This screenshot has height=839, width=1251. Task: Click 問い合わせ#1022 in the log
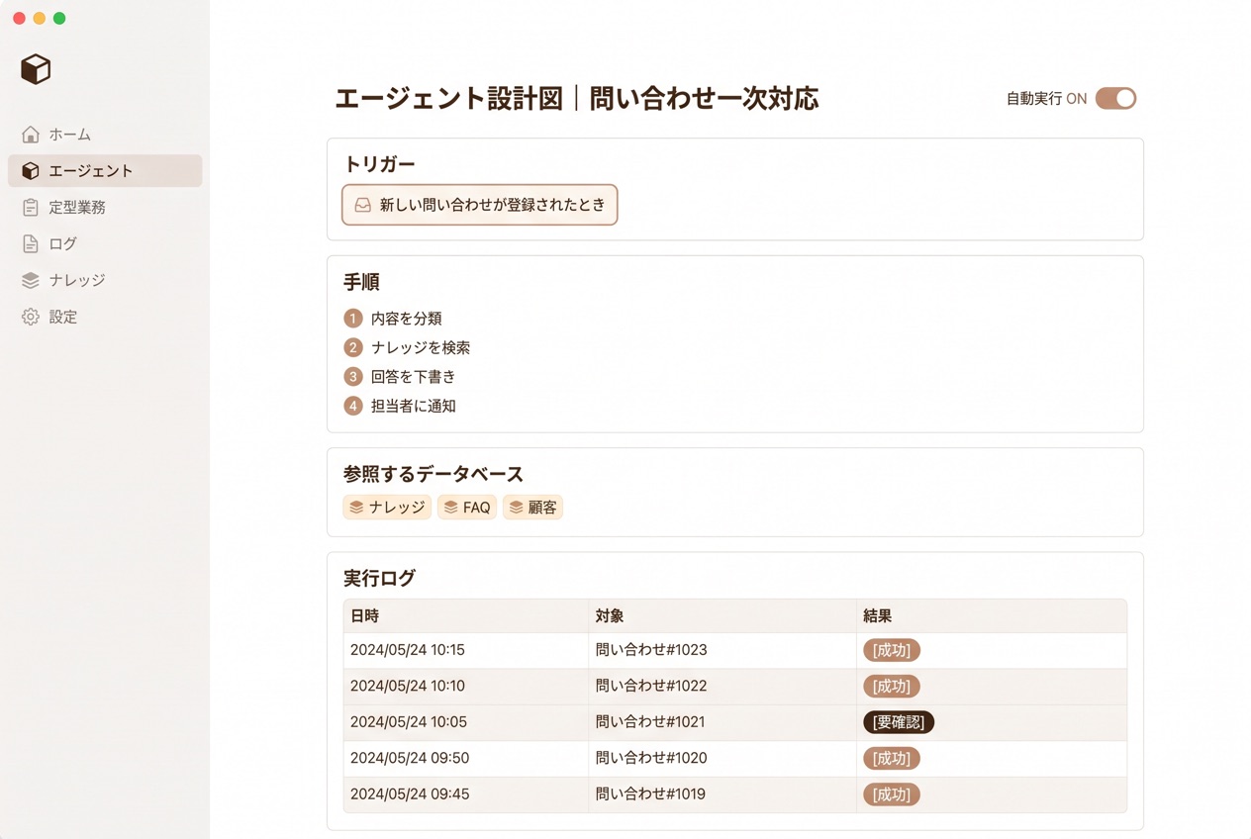point(651,686)
